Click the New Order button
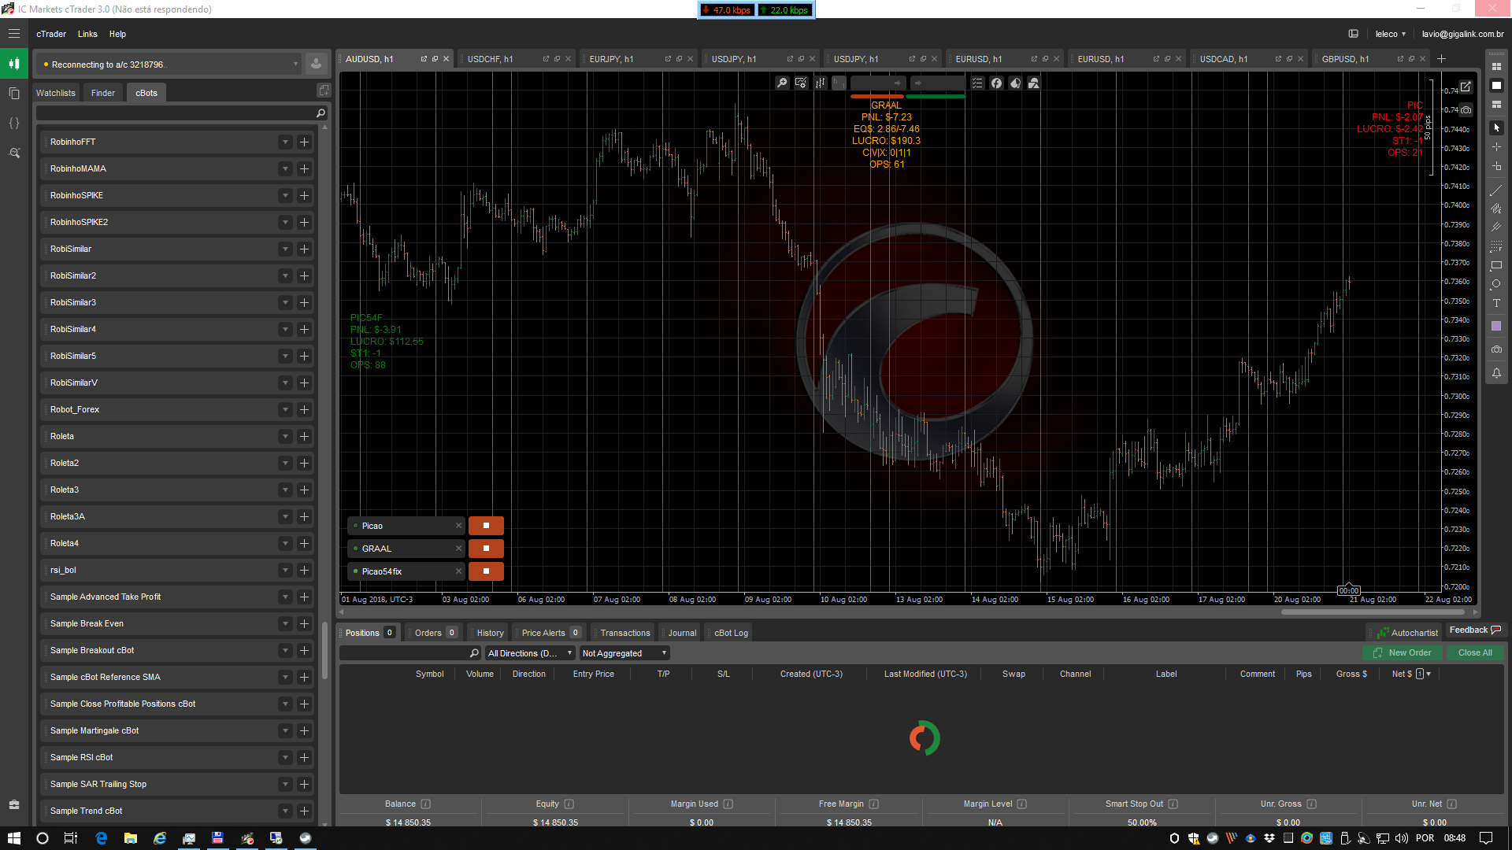The image size is (1512, 850). pyautogui.click(x=1403, y=652)
